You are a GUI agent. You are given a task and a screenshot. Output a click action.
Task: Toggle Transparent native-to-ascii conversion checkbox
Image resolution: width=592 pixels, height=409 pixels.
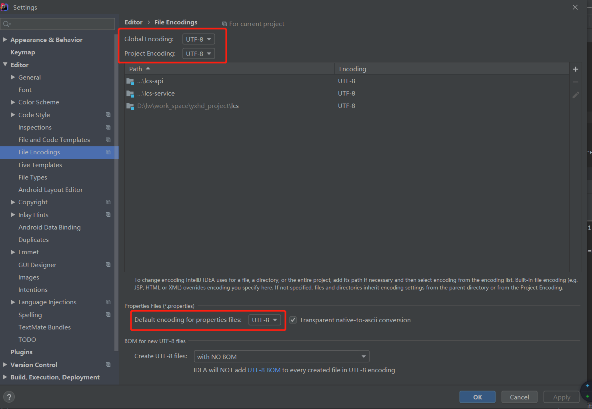[293, 320]
